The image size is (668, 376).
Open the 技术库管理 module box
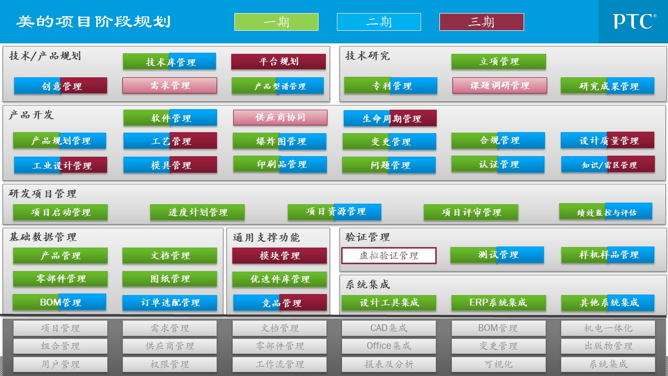point(169,62)
